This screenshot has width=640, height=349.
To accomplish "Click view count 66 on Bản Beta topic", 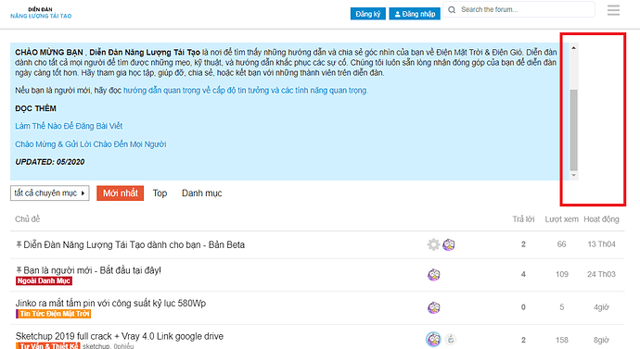I will click(562, 244).
